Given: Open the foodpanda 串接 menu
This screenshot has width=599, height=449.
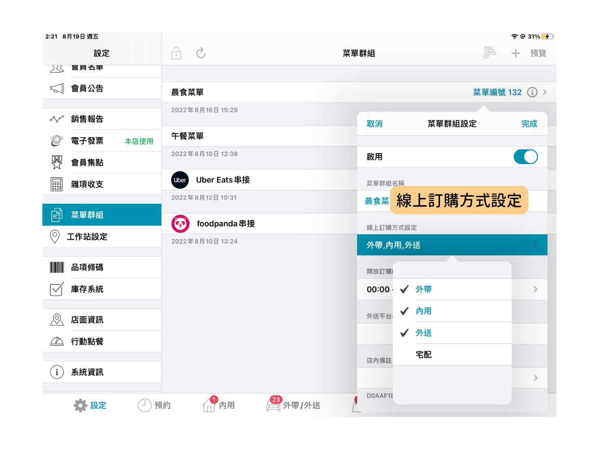Looking at the screenshot, I should (225, 224).
